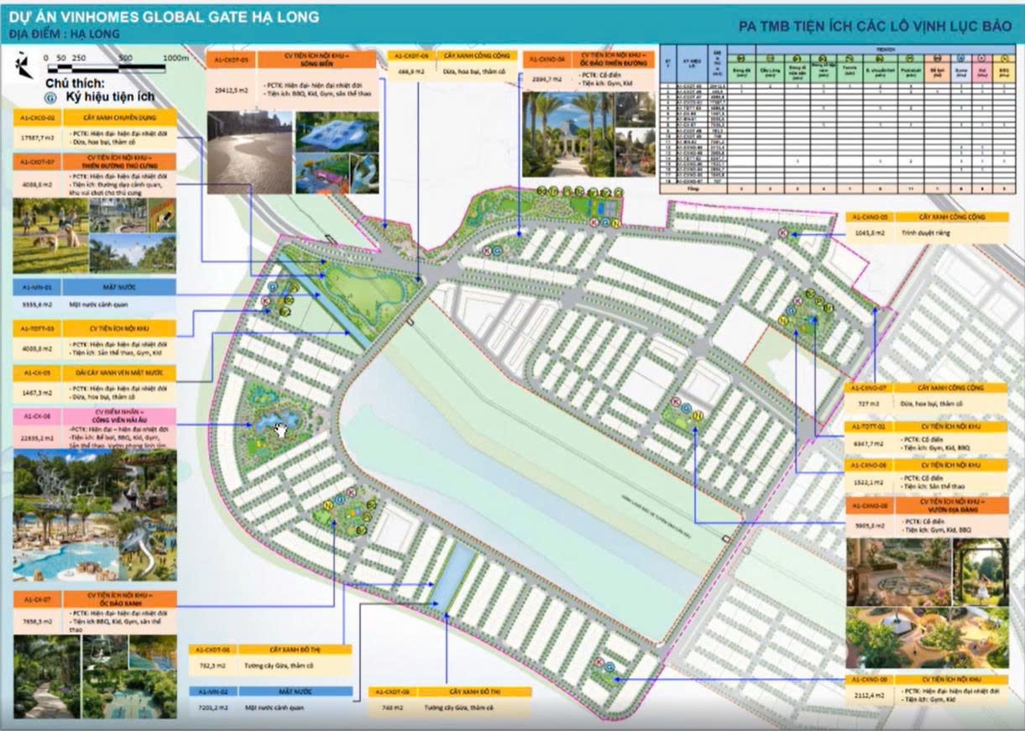
Task: Click the A1-CXDT-09 lot code
Action: tap(393, 692)
